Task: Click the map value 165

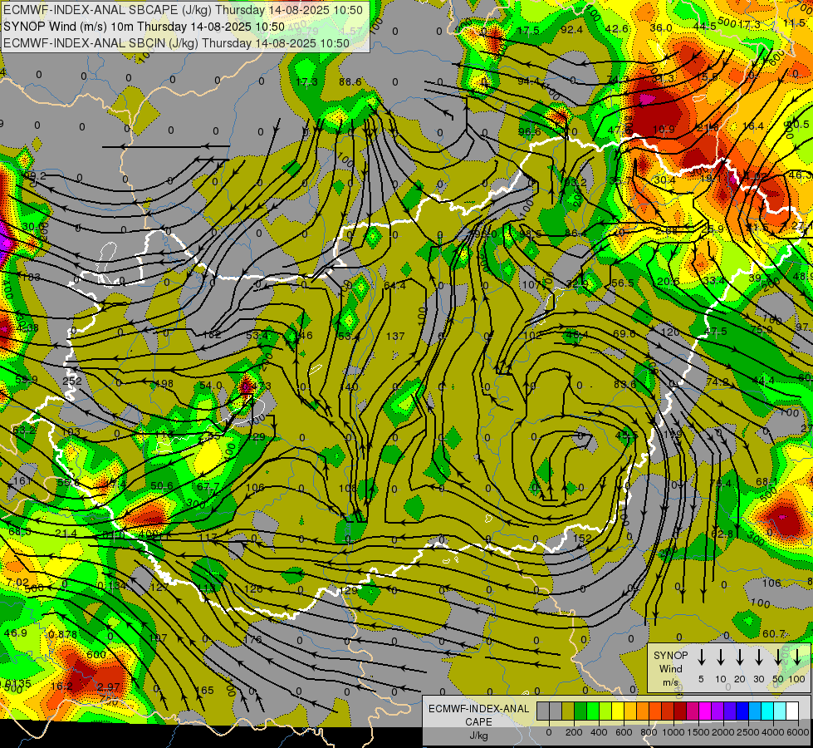Action: pos(205,690)
